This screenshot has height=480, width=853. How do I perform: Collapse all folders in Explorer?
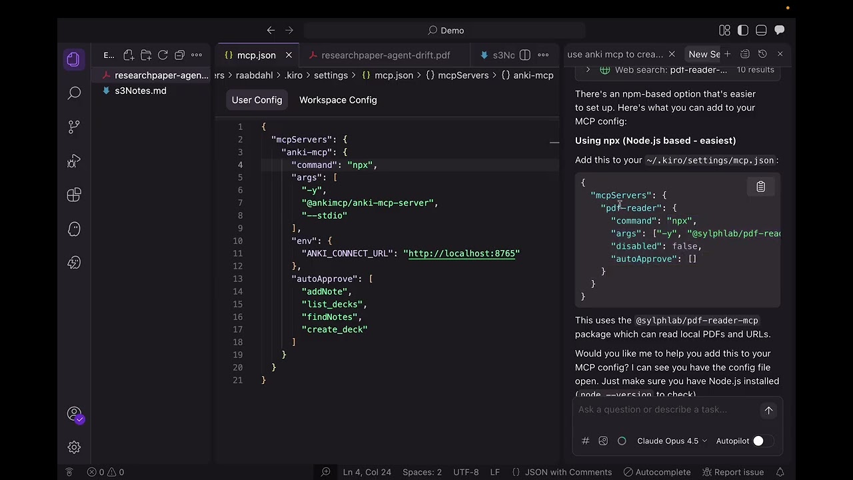tap(179, 55)
